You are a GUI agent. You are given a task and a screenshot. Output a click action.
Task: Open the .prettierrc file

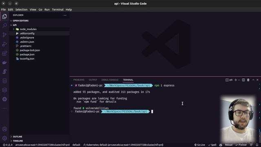[26, 46]
